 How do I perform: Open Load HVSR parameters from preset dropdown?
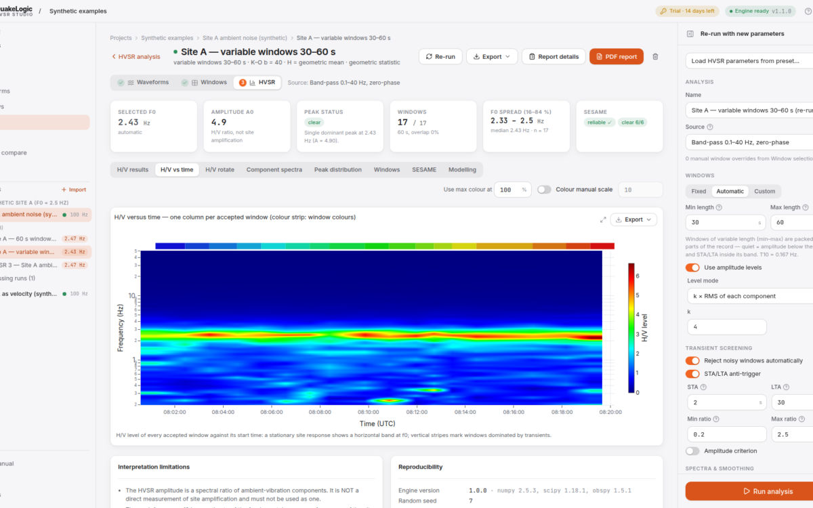[749, 61]
